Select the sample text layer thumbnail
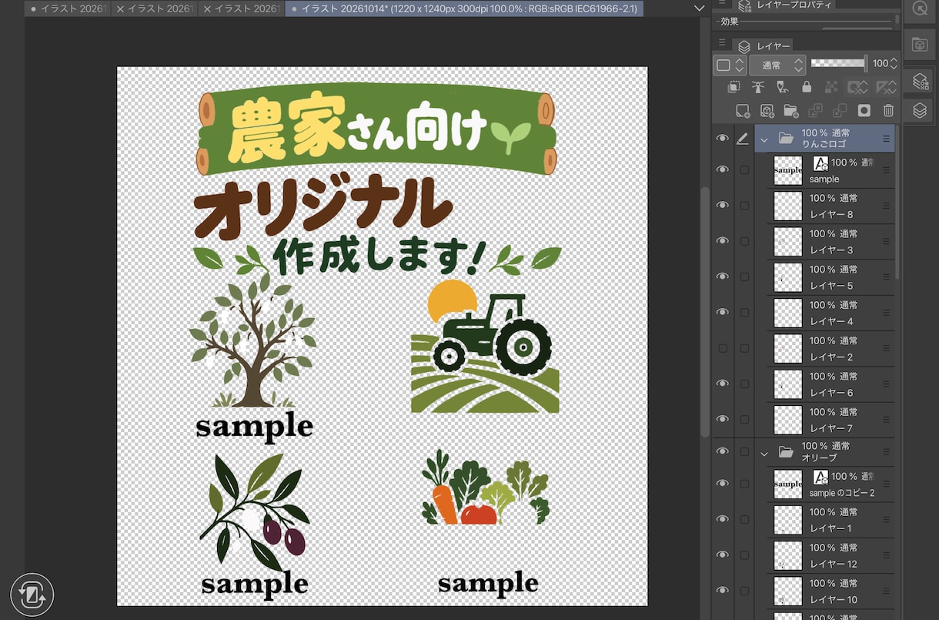939x620 pixels. click(787, 170)
